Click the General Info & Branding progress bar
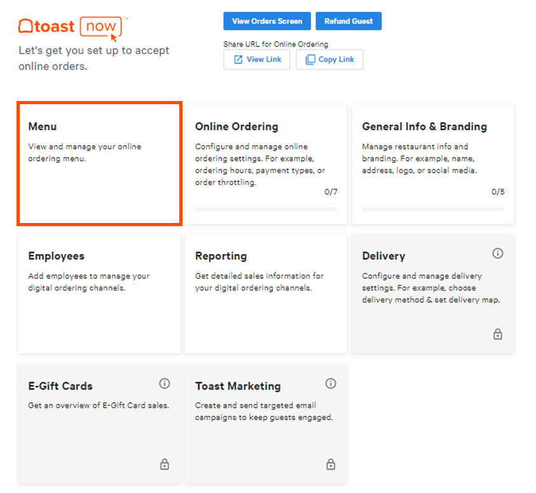The image size is (536, 493). pos(433,209)
